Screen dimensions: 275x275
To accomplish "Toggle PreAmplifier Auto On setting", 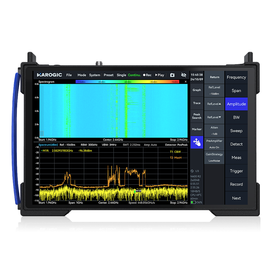I will point(214,144).
